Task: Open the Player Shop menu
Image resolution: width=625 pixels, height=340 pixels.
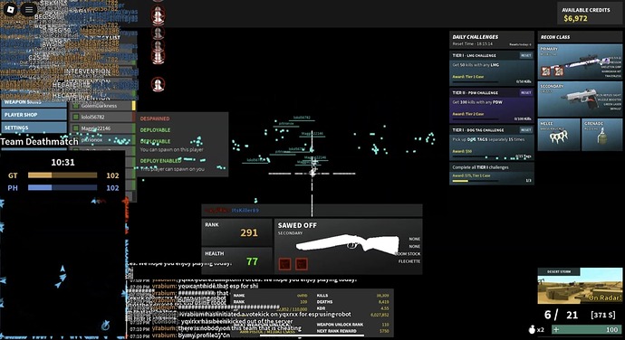Action: (34, 115)
